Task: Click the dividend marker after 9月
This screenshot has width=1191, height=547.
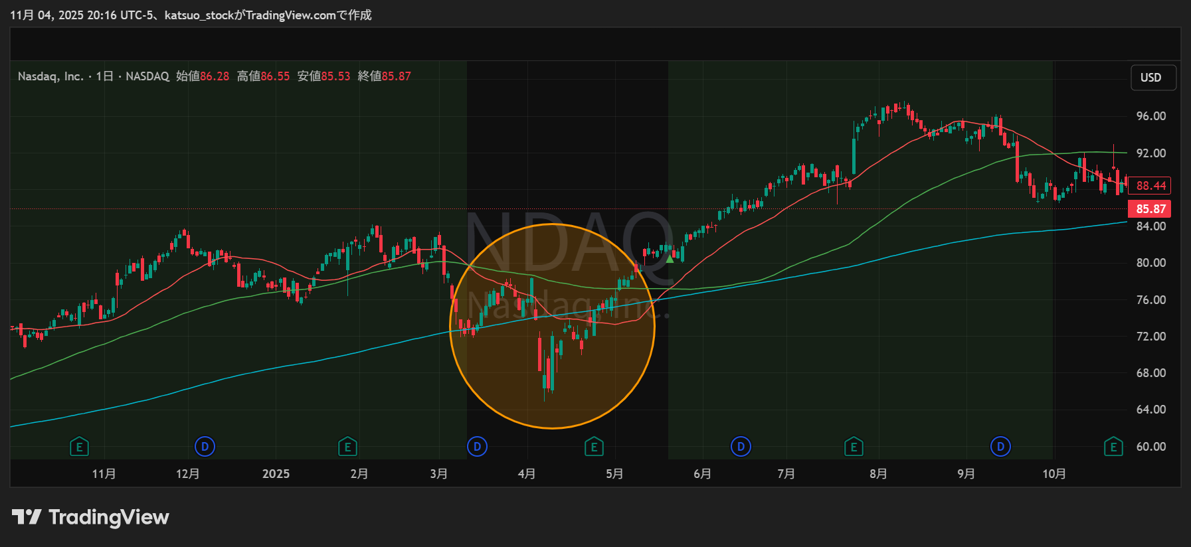Action: pyautogui.click(x=1000, y=447)
